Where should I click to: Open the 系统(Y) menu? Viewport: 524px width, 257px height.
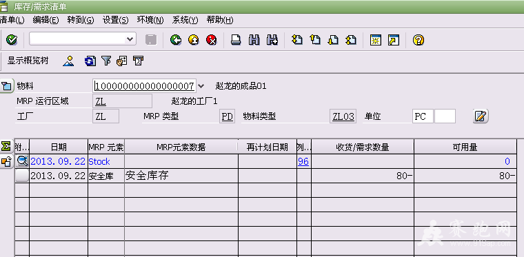point(185,20)
